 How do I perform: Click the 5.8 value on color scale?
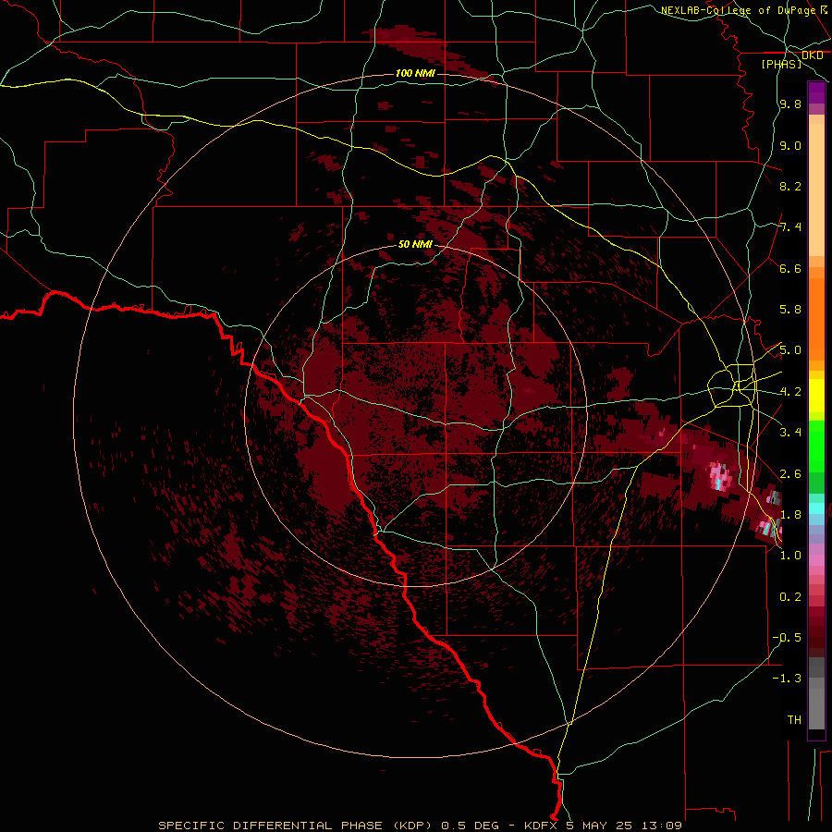790,310
